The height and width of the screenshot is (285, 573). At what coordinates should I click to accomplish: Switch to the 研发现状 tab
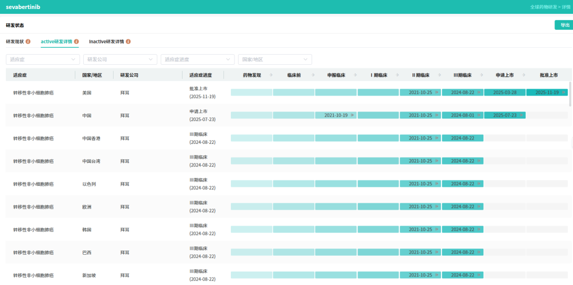point(14,41)
